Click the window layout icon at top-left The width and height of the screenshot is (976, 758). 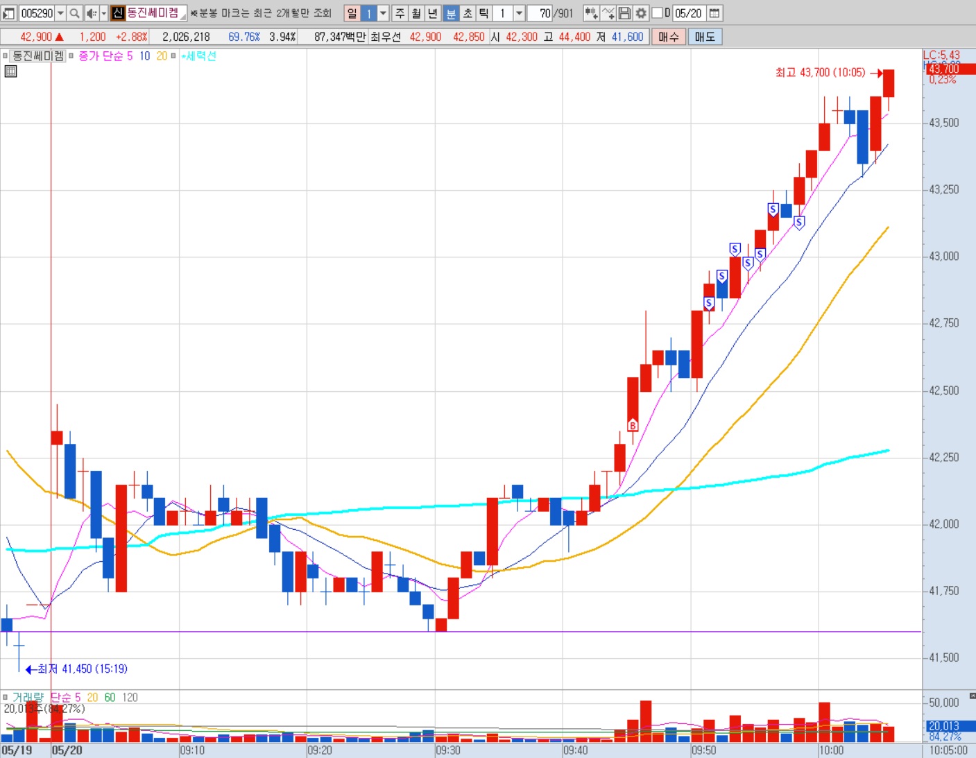click(9, 13)
